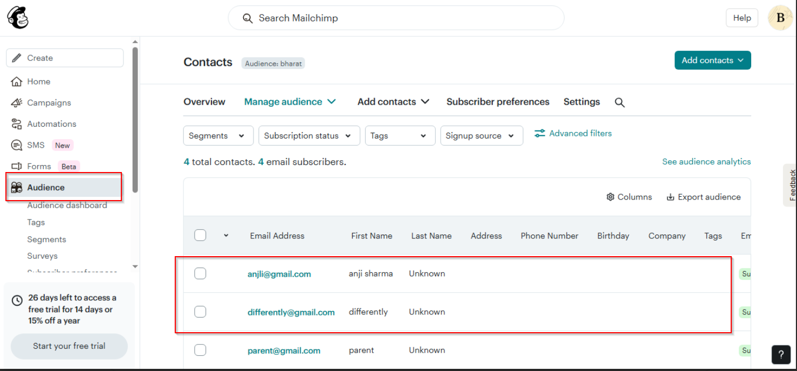This screenshot has height=371, width=797.
Task: Open the Advanced filters link
Action: point(573,133)
